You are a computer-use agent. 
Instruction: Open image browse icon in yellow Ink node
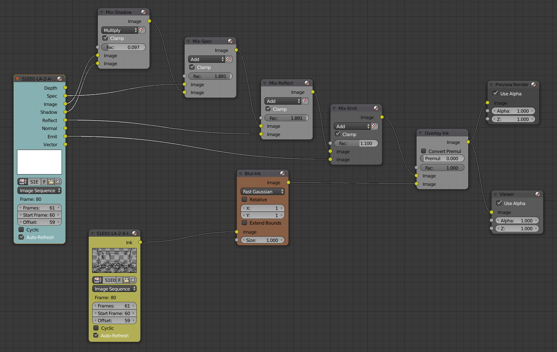tap(97, 280)
